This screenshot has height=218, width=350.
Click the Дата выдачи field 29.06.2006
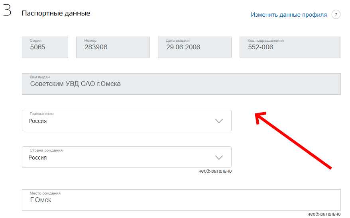pyautogui.click(x=195, y=47)
